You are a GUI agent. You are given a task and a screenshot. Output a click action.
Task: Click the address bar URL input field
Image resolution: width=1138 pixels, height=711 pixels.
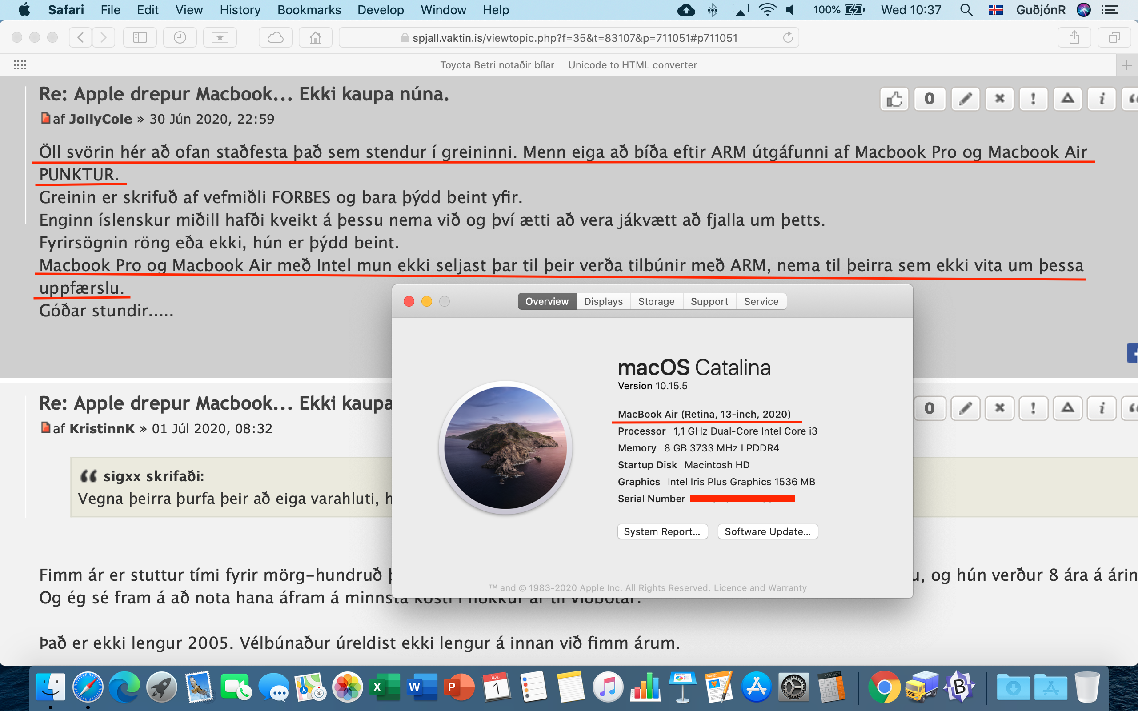[569, 38]
